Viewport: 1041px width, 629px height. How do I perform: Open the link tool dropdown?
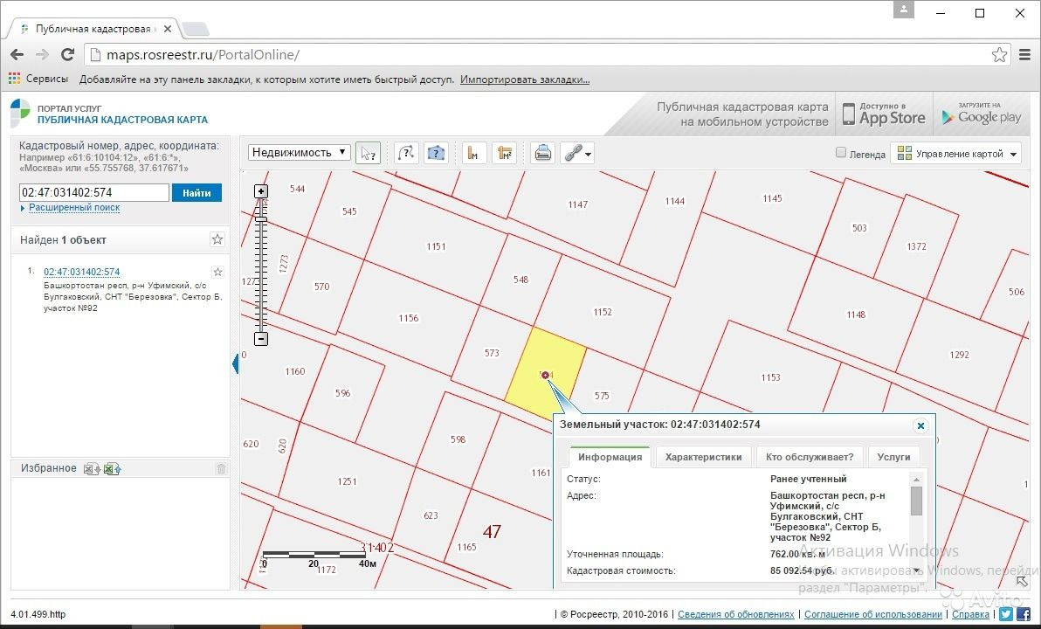[x=576, y=153]
